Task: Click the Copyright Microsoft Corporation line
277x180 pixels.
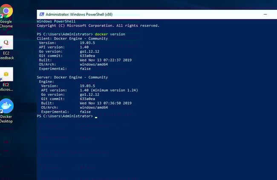Action: [98, 26]
